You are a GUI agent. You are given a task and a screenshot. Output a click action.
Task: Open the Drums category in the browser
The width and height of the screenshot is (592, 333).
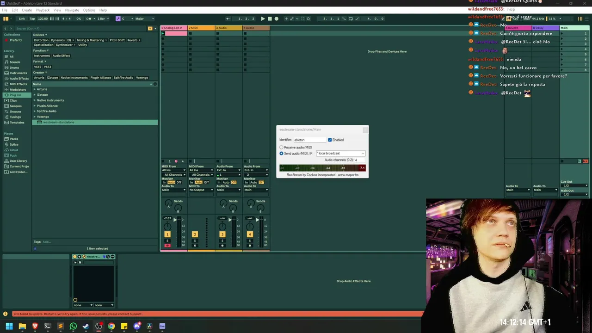pos(14,68)
